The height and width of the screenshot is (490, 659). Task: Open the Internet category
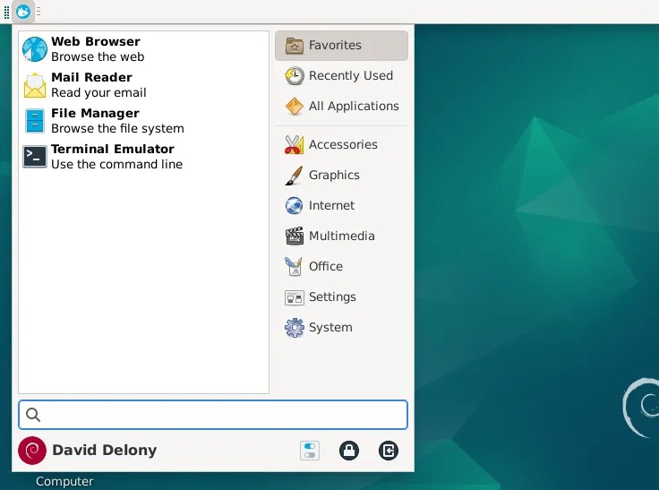[x=341, y=206]
